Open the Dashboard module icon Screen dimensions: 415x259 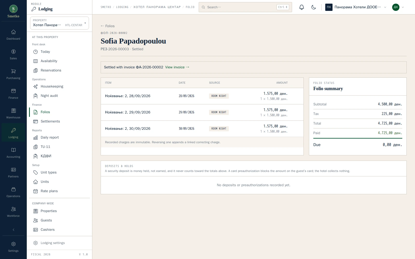click(x=13, y=35)
